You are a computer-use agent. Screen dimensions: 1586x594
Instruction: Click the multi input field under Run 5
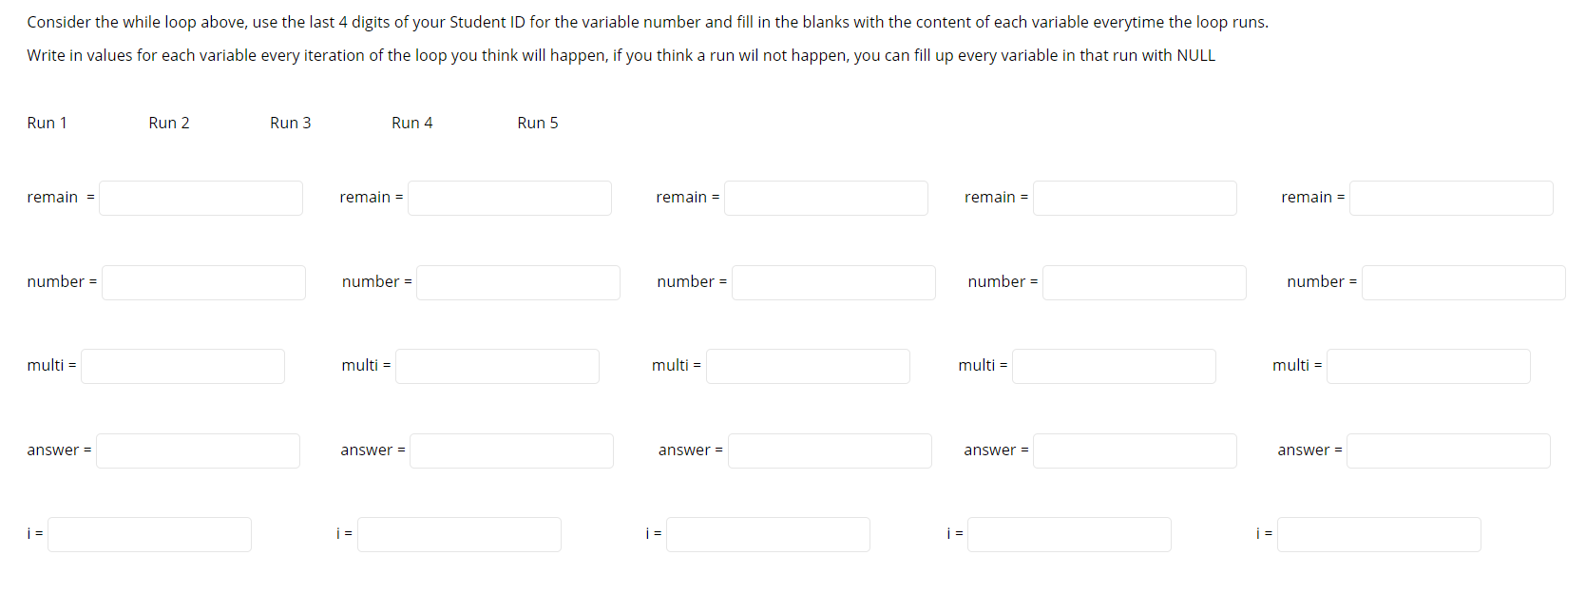[x=1427, y=366]
